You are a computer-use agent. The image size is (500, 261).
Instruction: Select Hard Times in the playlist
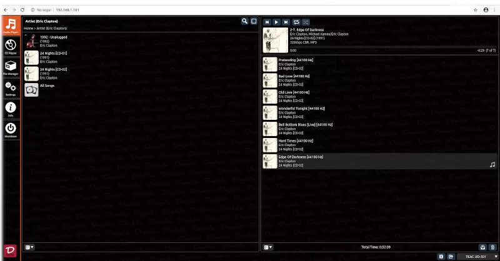[379, 145]
